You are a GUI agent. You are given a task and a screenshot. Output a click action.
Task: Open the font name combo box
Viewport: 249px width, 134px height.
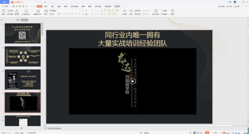(65, 11)
